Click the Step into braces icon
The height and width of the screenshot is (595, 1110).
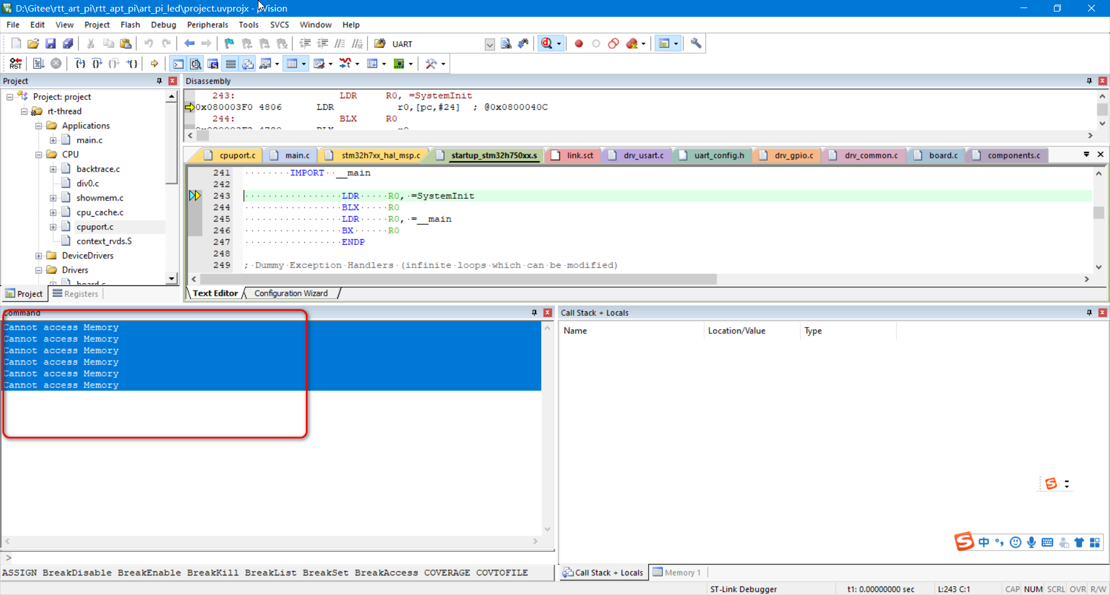coord(80,64)
